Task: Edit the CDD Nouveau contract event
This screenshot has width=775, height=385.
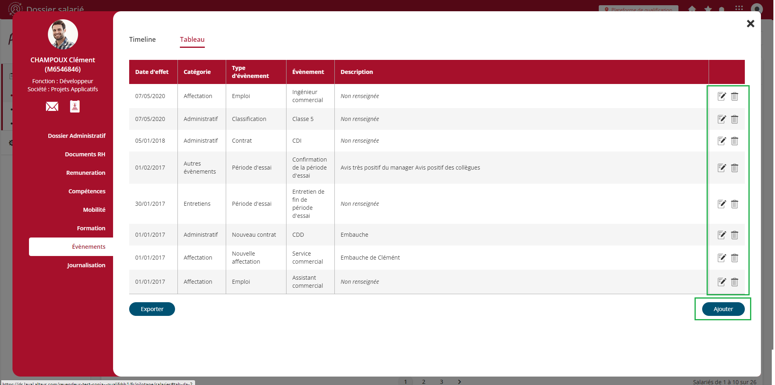Action: (x=721, y=235)
